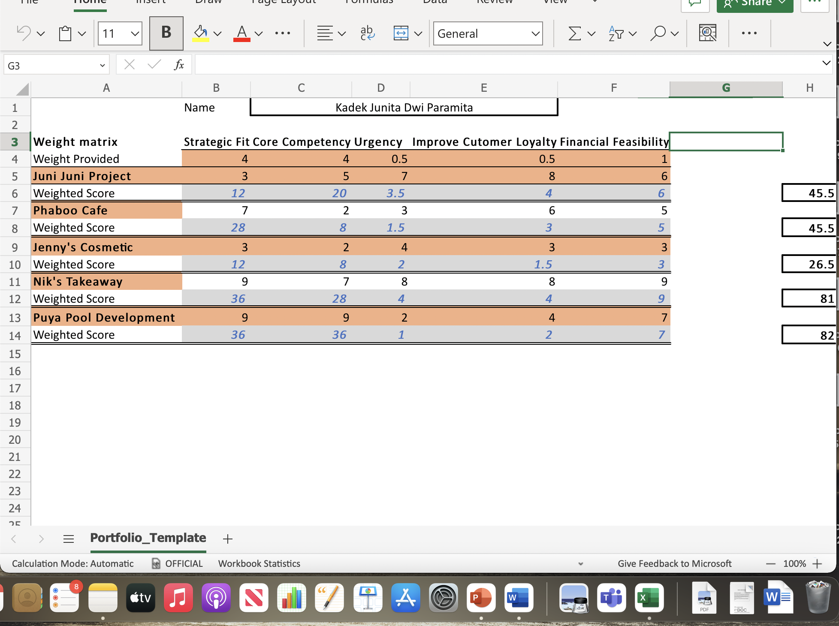The width and height of the screenshot is (839, 626).
Task: Open Give Feedback to Microsoft
Action: (x=674, y=563)
